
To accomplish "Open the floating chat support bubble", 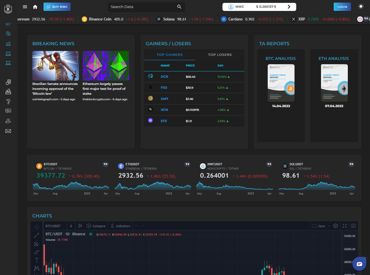I will pyautogui.click(x=359, y=264).
